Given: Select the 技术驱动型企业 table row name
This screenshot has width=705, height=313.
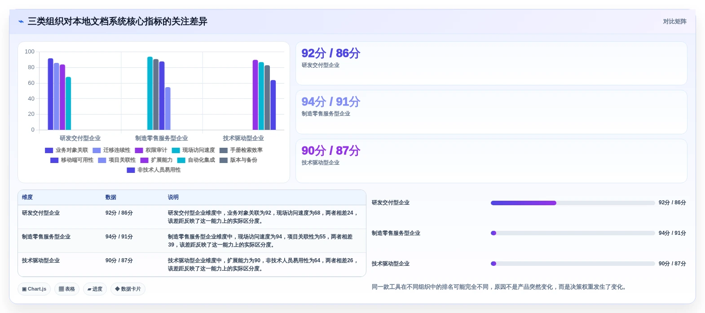Looking at the screenshot, I should (41, 260).
